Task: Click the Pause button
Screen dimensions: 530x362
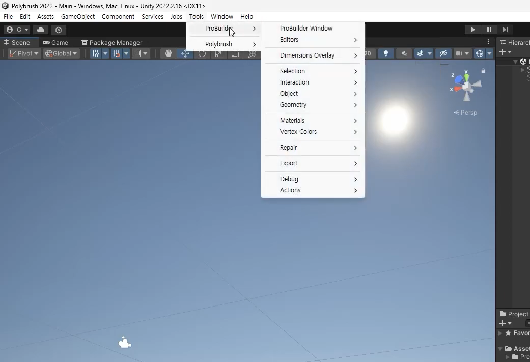Action: pos(489,30)
